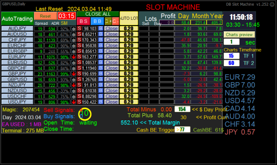Toggle the AUTO LOT button

point(129,18)
